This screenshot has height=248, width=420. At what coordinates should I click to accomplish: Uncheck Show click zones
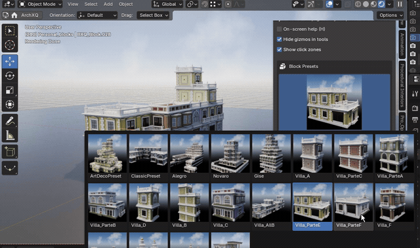pos(280,49)
